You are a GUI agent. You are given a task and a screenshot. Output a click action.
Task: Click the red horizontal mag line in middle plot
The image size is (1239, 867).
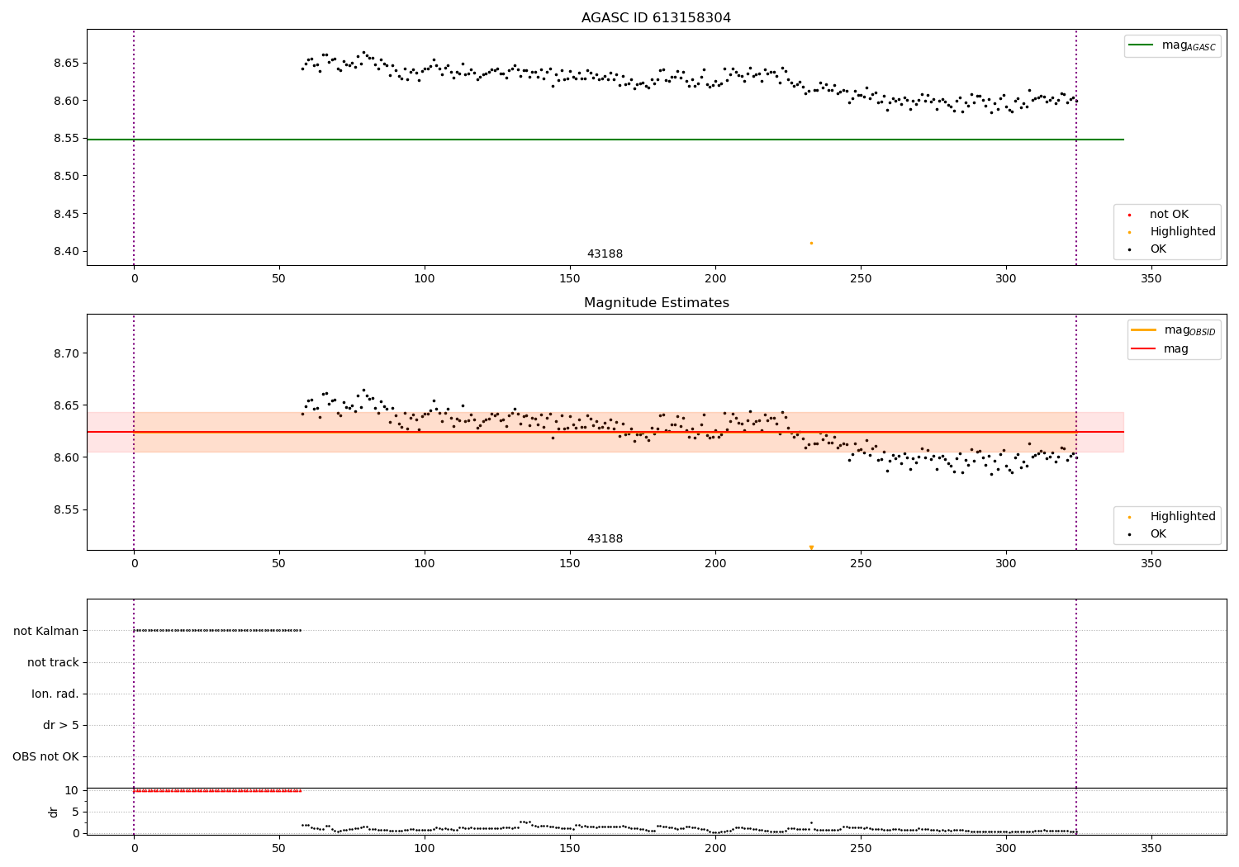pyautogui.click(x=605, y=432)
